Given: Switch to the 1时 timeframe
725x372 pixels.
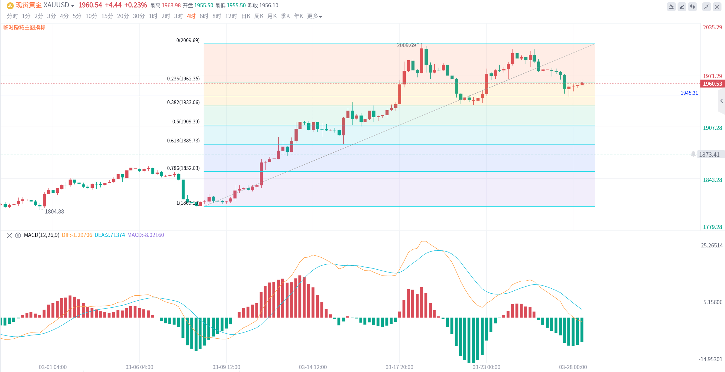Looking at the screenshot, I should [x=153, y=16].
